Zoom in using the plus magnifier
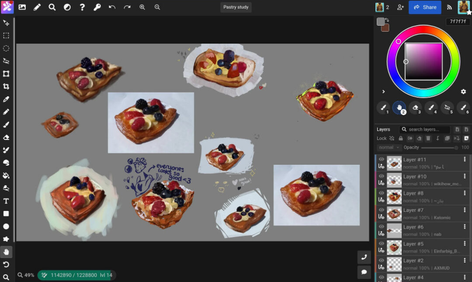This screenshot has height=282, width=472. (142, 7)
